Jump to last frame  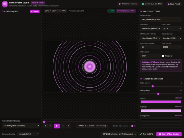pyautogui.click(x=68, y=126)
